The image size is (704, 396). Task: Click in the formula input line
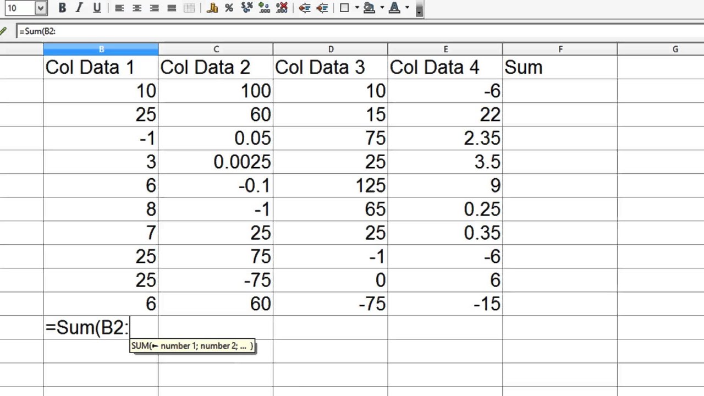pyautogui.click(x=360, y=31)
